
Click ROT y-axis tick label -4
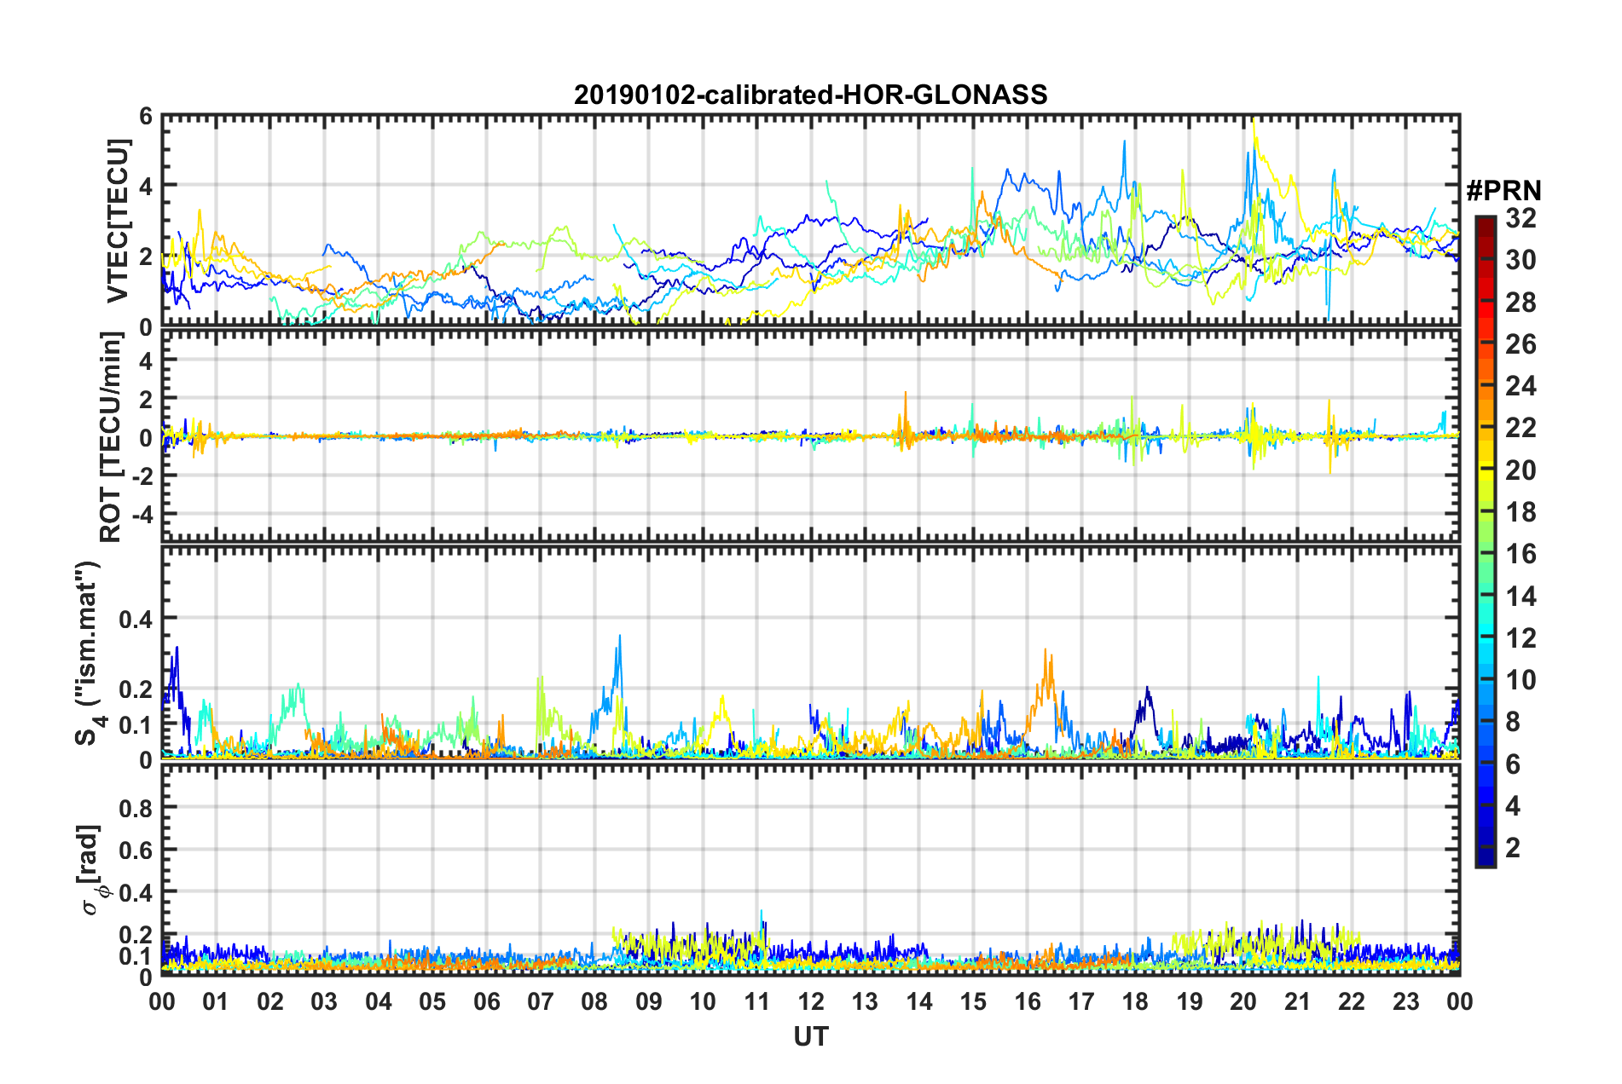[x=142, y=515]
